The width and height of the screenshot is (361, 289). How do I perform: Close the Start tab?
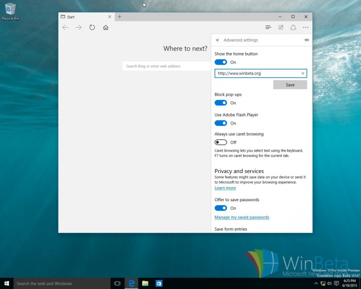(110, 17)
